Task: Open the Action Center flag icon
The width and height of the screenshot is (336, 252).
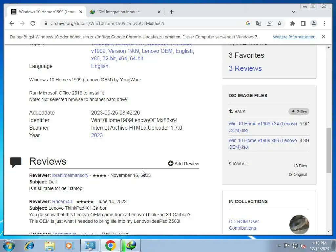Action: coord(287,246)
